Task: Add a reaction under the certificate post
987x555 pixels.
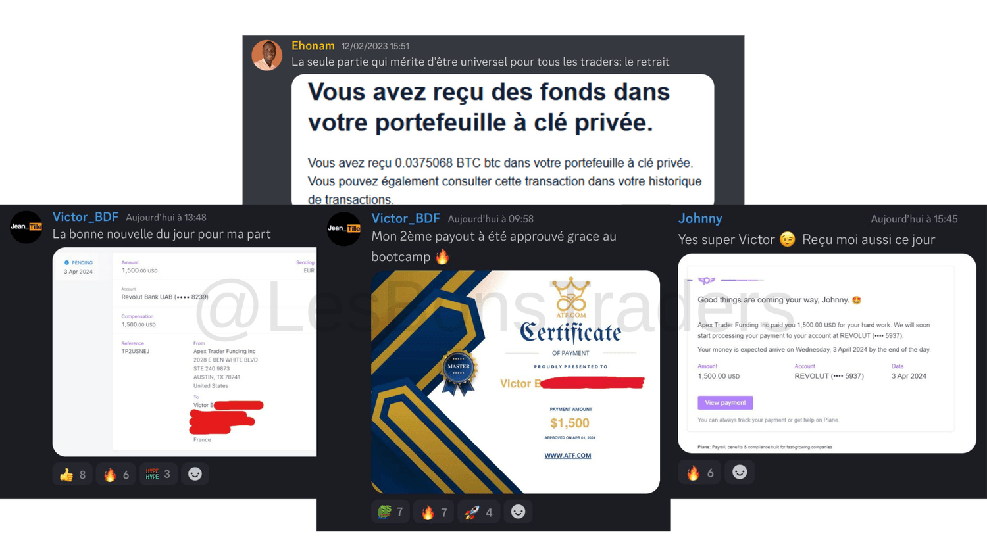Action: [x=518, y=512]
